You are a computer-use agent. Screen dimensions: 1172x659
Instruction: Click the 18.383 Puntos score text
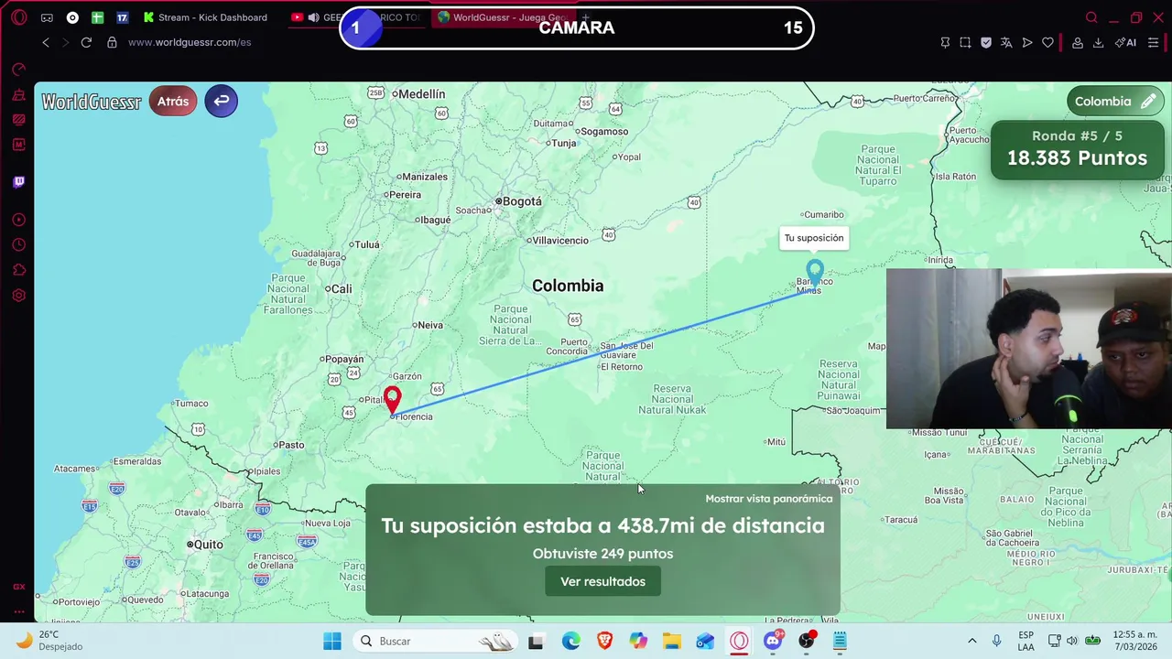point(1077,158)
